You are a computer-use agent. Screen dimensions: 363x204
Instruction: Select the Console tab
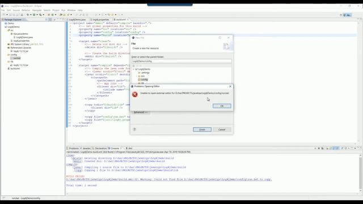tap(115, 148)
